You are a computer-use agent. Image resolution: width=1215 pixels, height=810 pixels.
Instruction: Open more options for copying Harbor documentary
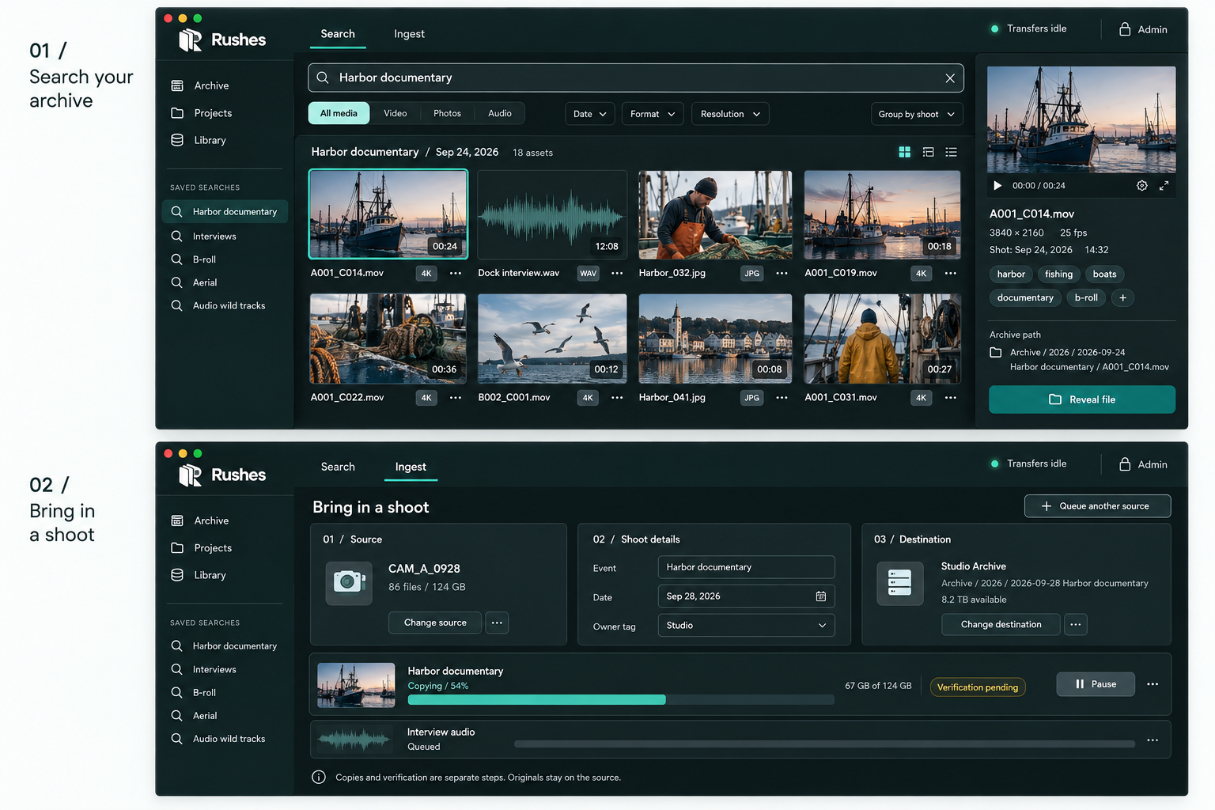[1153, 684]
